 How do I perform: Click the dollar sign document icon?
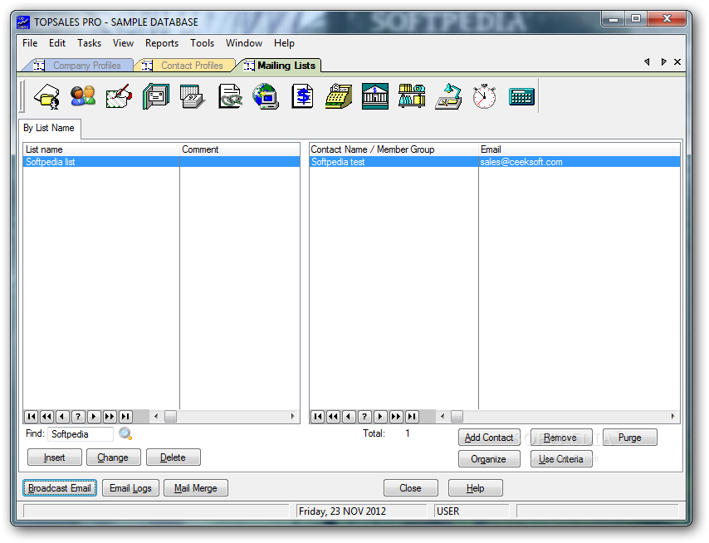[302, 96]
